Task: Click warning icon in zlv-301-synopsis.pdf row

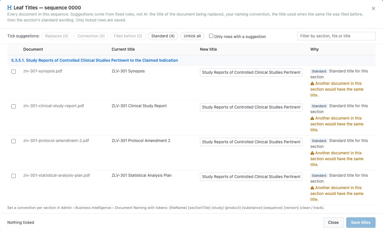Action: click(x=312, y=83)
